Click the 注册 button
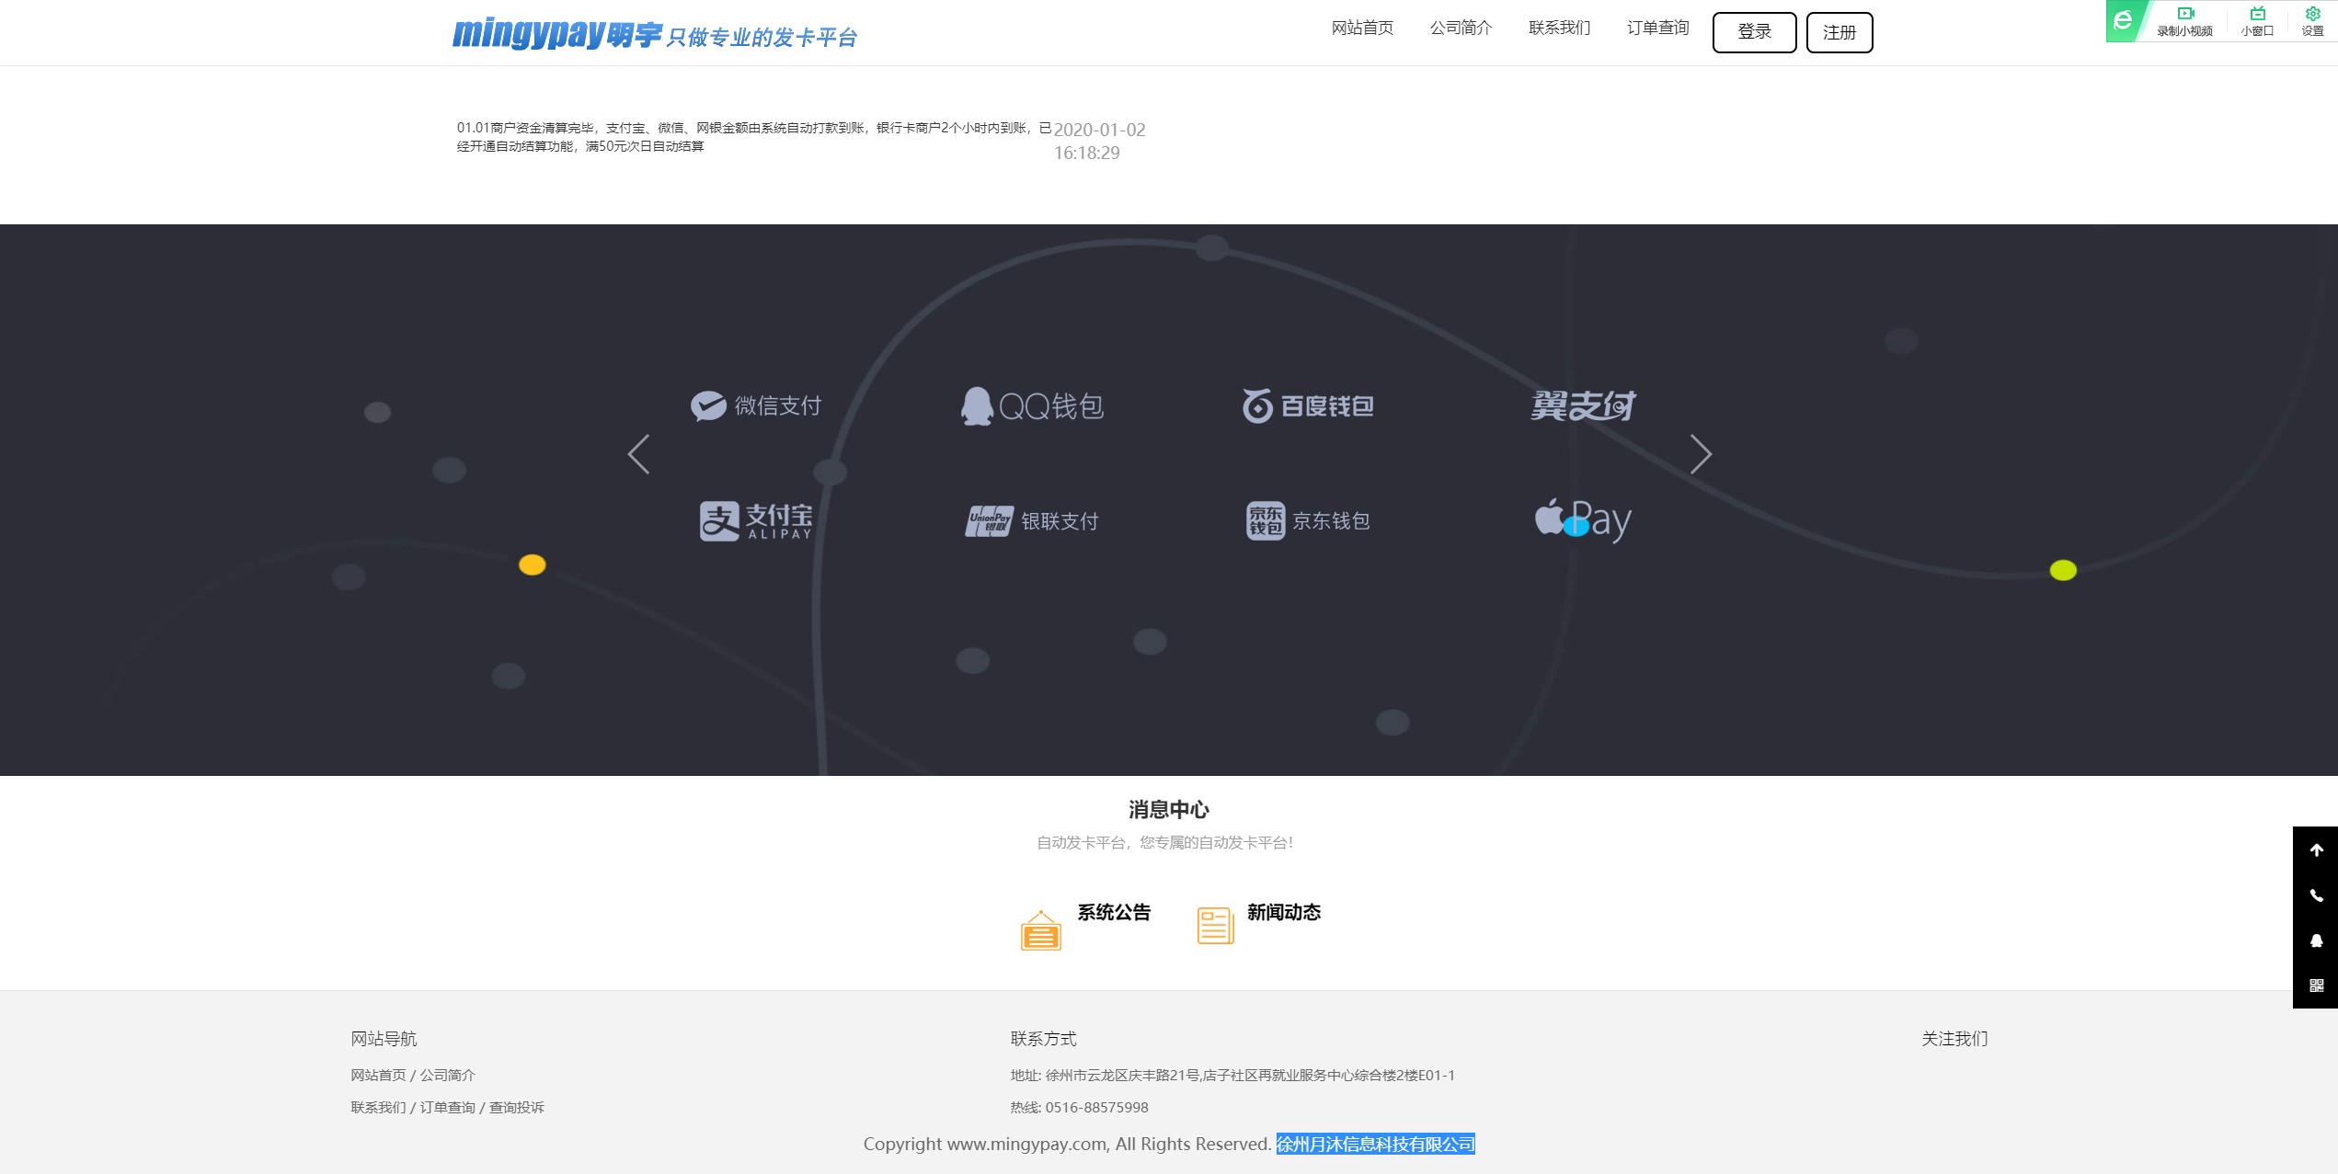The height and width of the screenshot is (1174, 2338). pyautogui.click(x=1839, y=32)
